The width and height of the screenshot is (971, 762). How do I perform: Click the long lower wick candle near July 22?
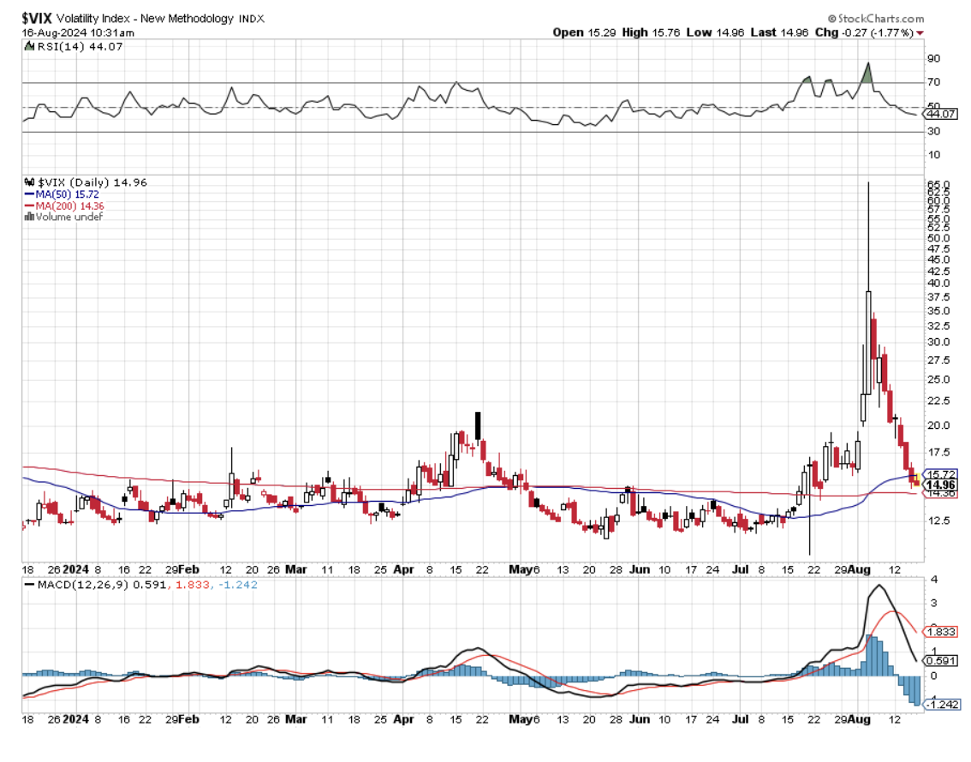pos(809,506)
